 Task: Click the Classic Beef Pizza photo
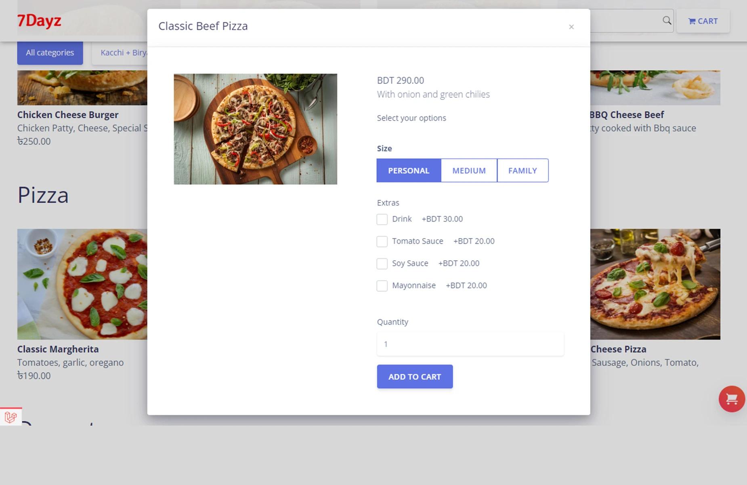[x=255, y=129]
